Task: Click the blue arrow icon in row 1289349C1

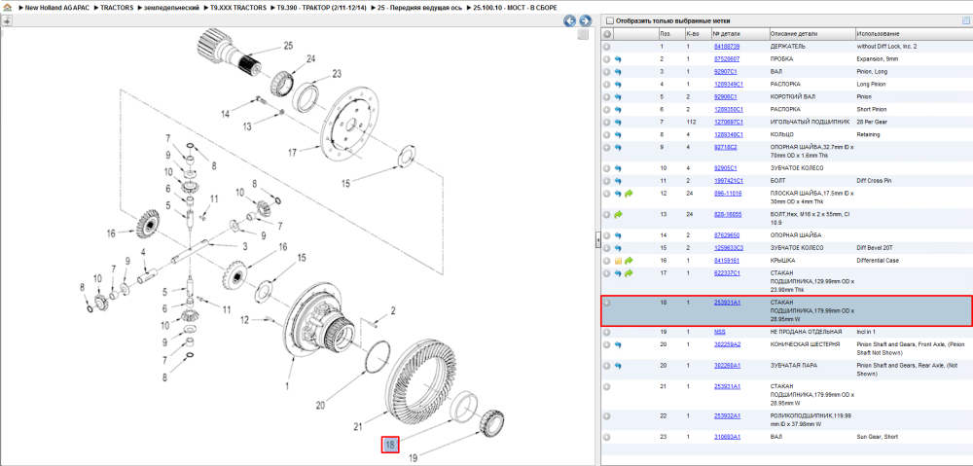Action: 618,85
